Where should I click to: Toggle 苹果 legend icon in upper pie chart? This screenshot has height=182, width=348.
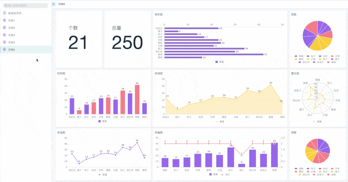click(332, 56)
